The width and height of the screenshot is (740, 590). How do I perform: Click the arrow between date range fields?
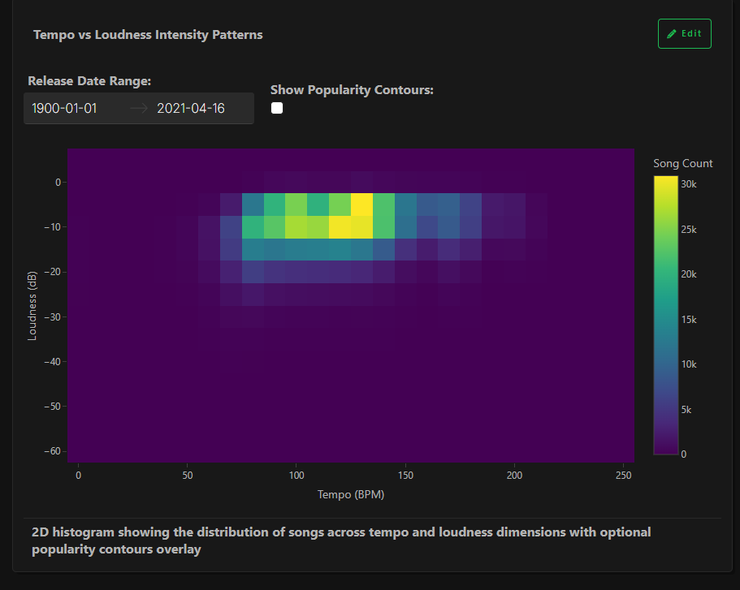pyautogui.click(x=139, y=109)
